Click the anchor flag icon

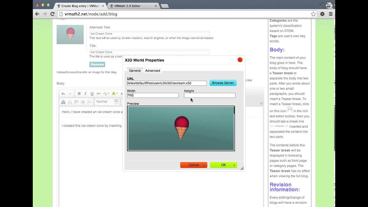76,102
